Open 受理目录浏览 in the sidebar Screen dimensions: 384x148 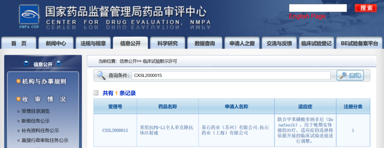[36, 111]
